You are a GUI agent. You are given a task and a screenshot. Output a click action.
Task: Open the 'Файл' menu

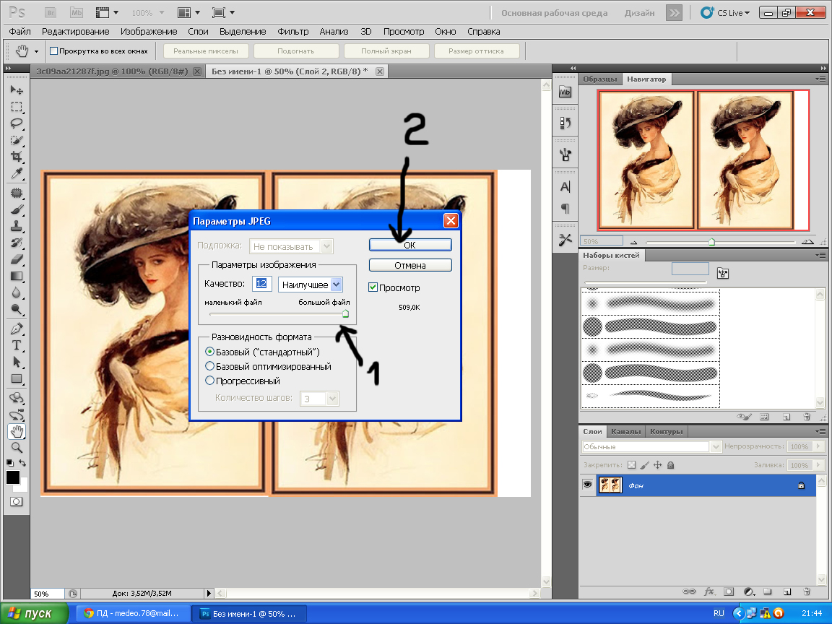click(19, 31)
